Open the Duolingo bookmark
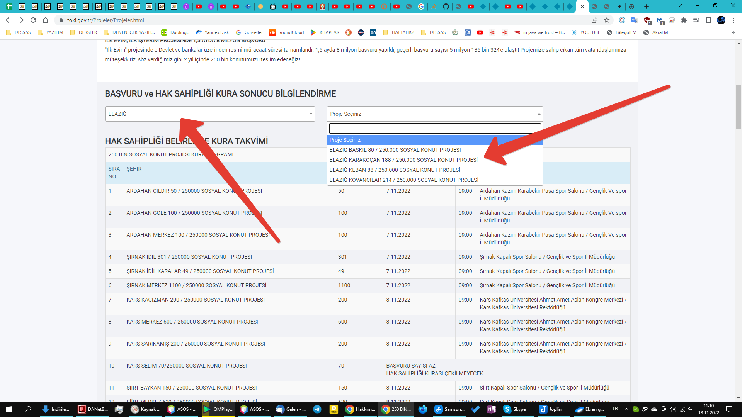The width and height of the screenshot is (742, 417). (x=175, y=32)
